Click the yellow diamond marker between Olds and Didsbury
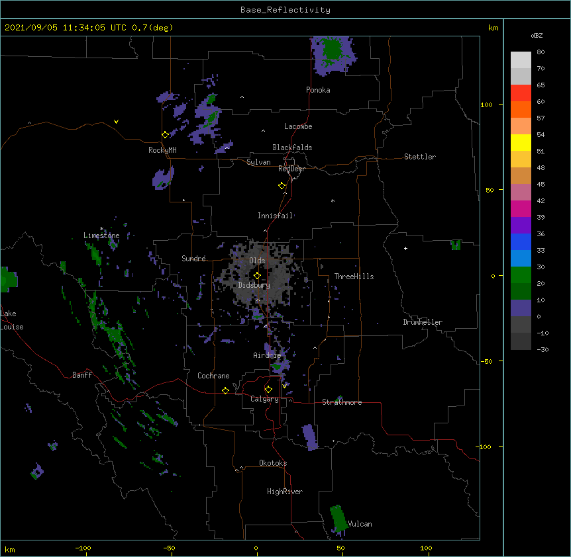 257,276
